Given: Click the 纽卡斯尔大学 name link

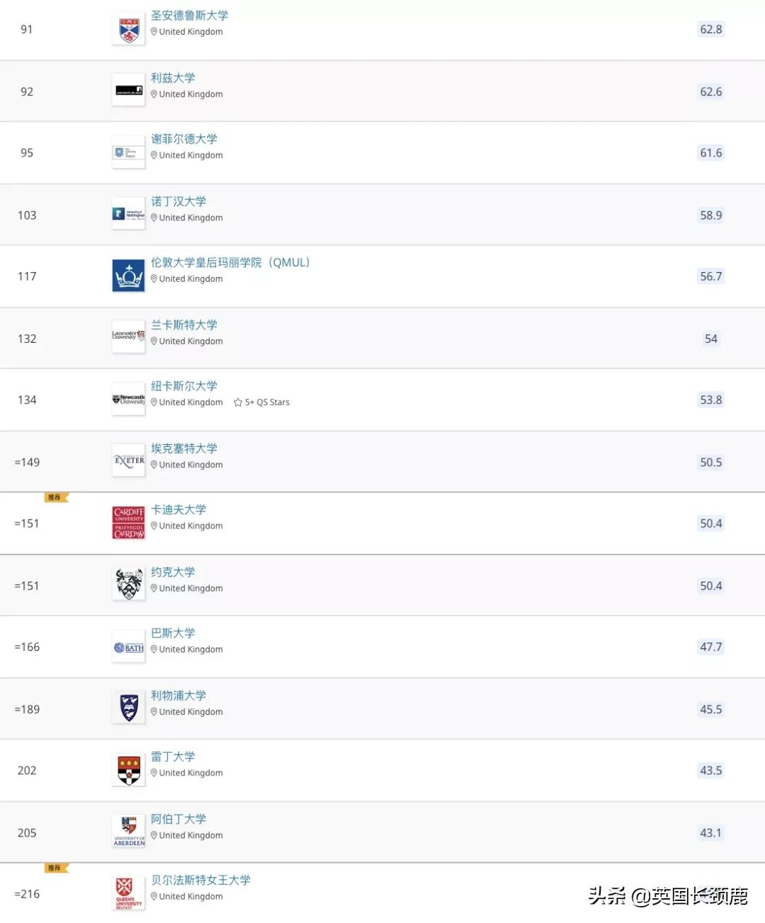Looking at the screenshot, I should tap(183, 385).
